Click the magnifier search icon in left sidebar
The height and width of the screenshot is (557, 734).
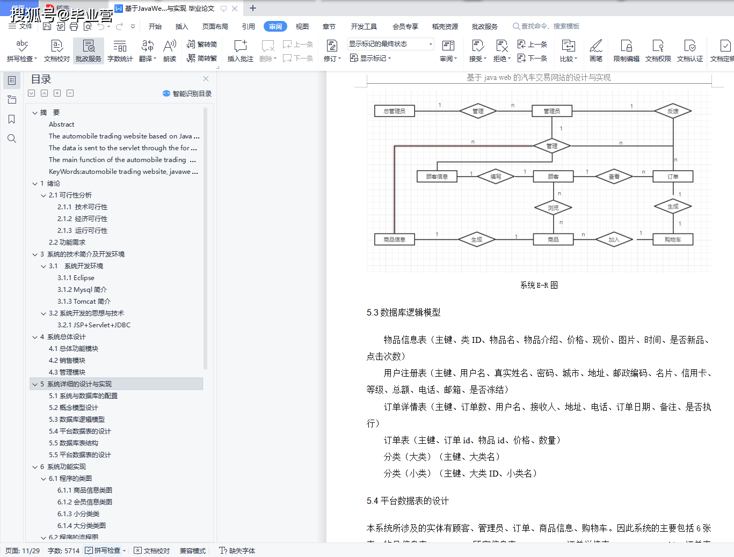click(x=12, y=138)
